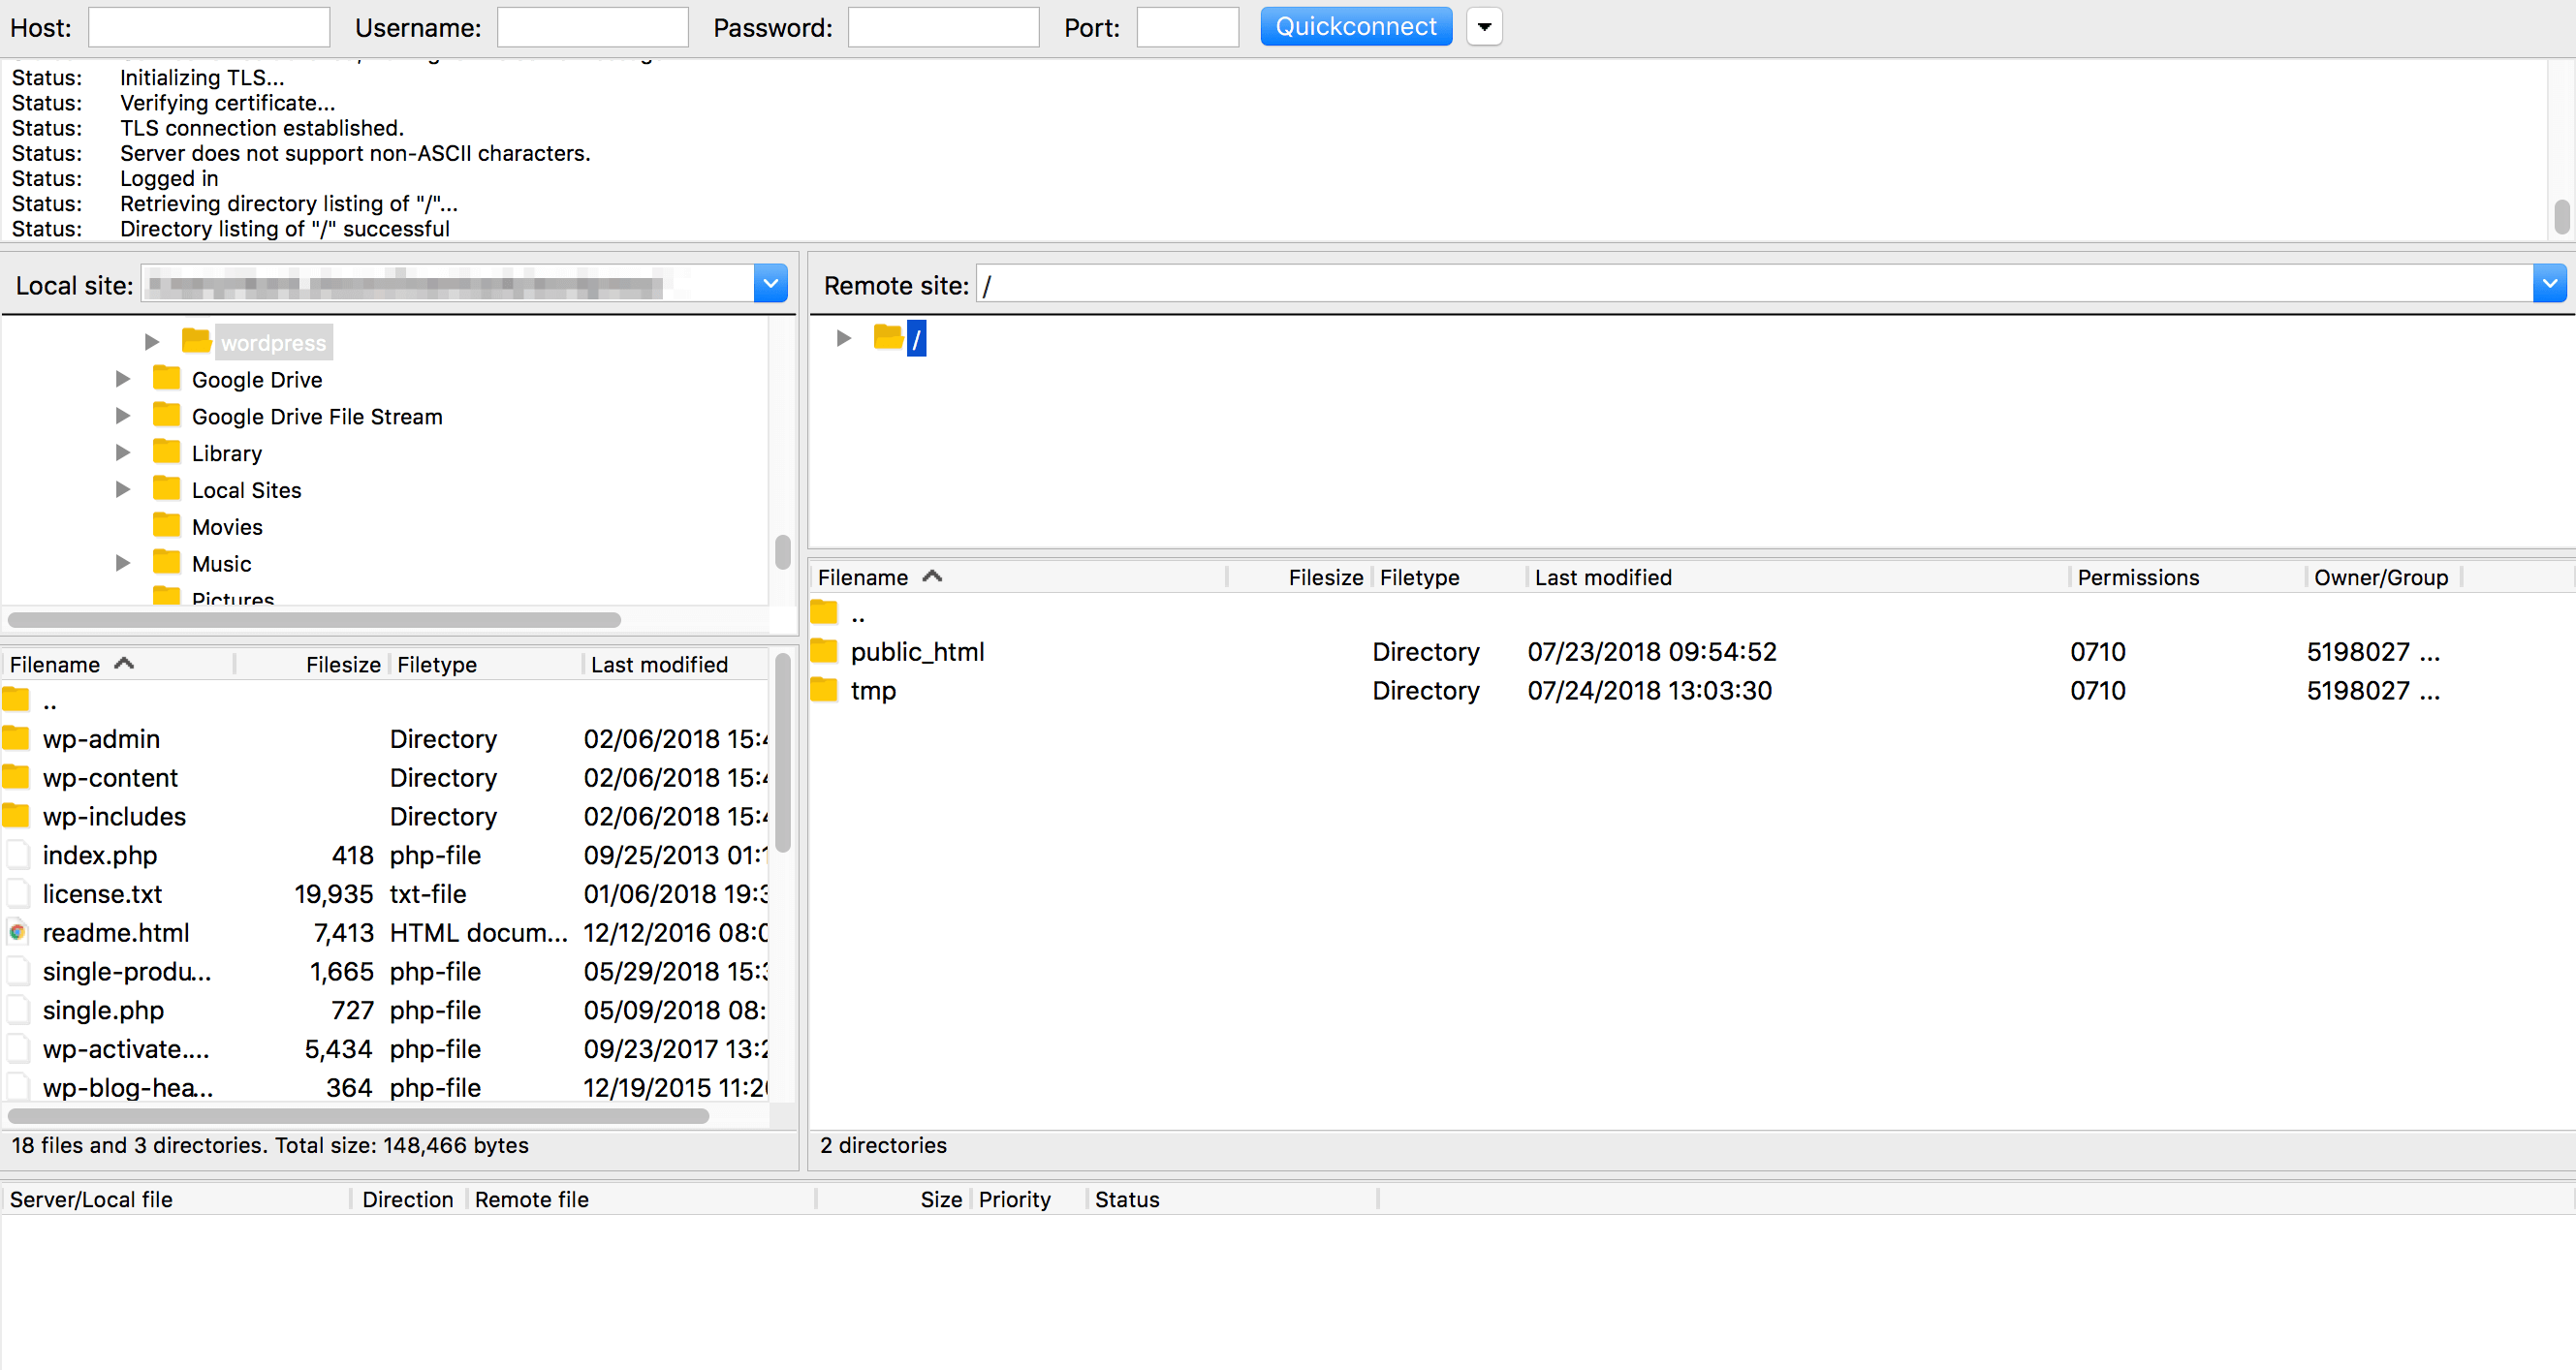Expand the local site dropdown

(770, 286)
